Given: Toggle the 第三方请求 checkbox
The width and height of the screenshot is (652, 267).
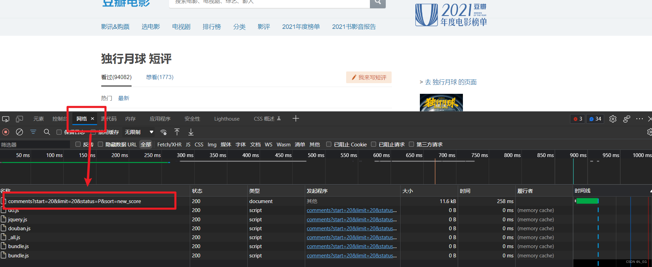Looking at the screenshot, I should (411, 144).
